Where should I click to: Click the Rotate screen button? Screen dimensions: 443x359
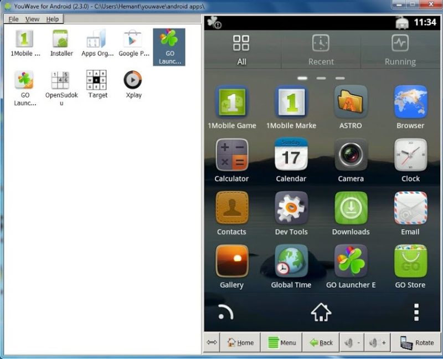tap(417, 342)
